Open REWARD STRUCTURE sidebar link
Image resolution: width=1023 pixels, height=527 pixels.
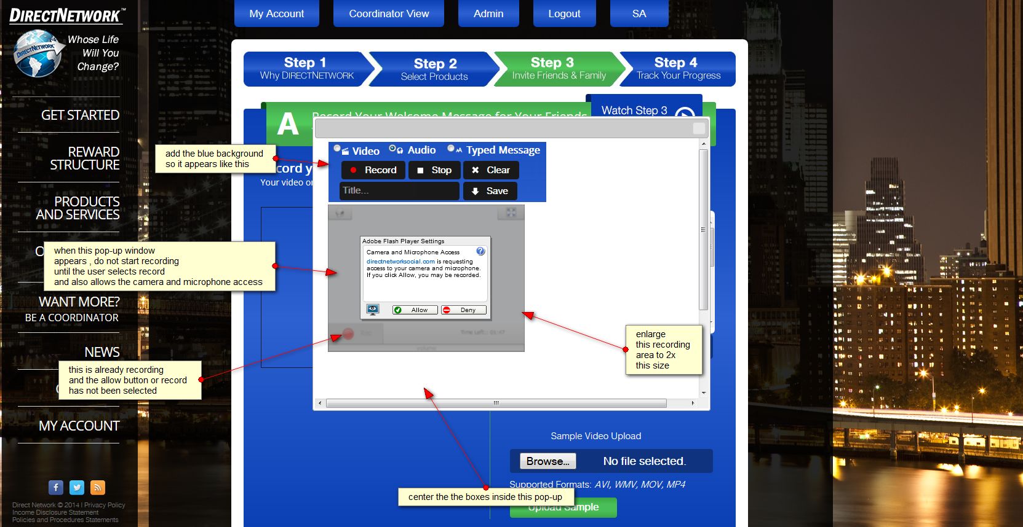[x=85, y=158]
